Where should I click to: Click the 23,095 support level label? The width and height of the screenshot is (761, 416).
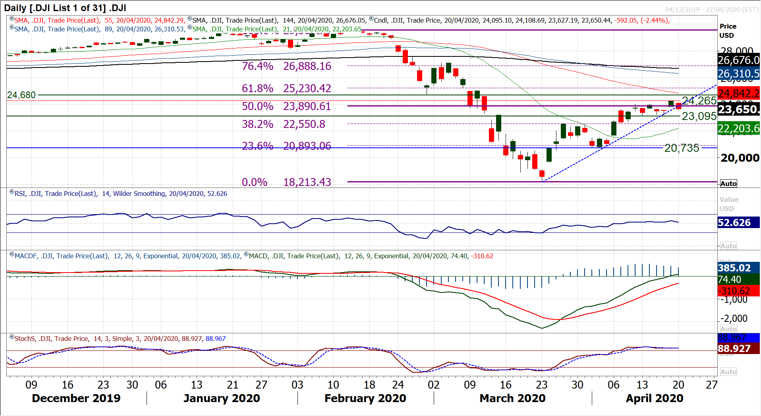[x=699, y=116]
